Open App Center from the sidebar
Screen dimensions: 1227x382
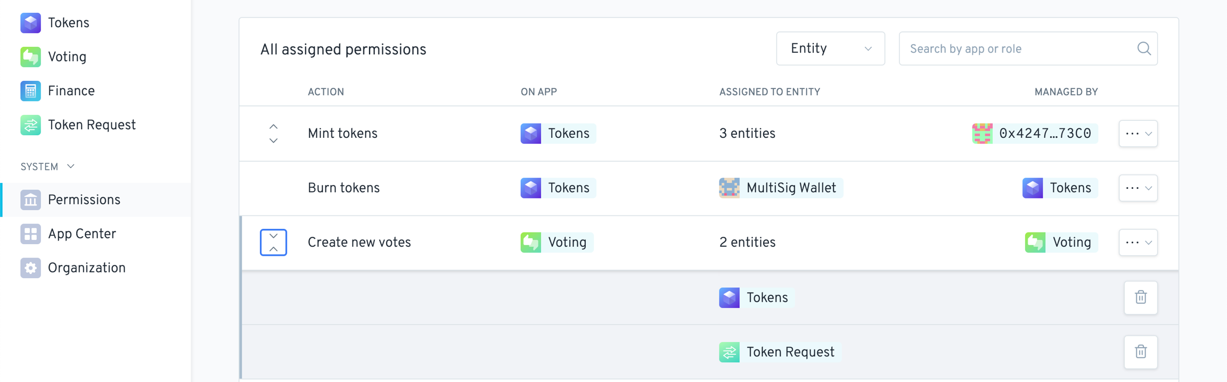81,234
